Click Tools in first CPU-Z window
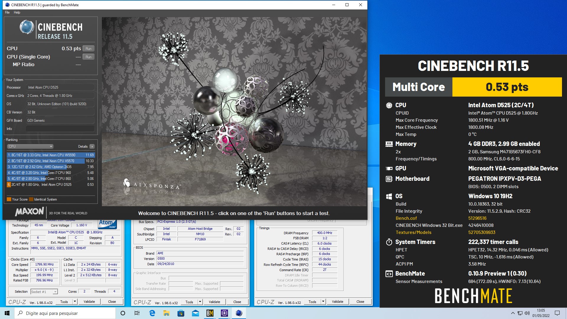The width and height of the screenshot is (567, 319). point(64,302)
